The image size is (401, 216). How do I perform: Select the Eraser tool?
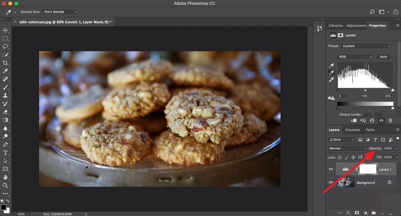point(5,112)
